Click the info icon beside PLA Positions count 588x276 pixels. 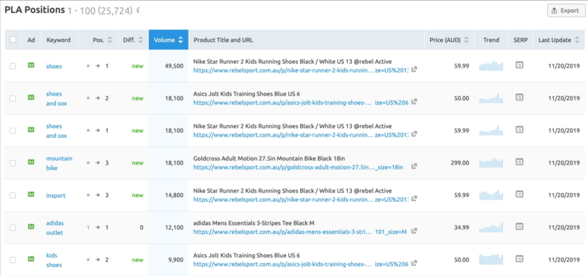point(138,10)
